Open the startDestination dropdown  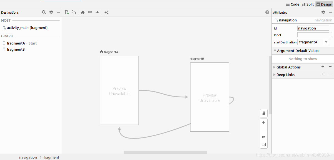(x=313, y=42)
